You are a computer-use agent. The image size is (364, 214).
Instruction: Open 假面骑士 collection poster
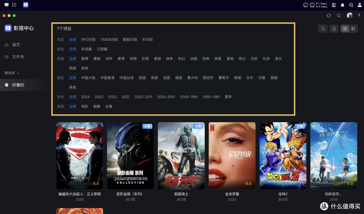pos(181,156)
